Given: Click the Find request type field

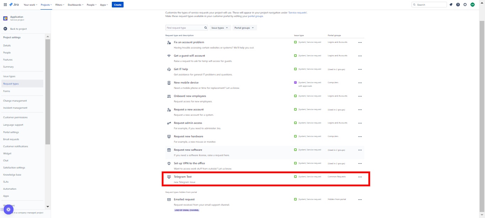Looking at the screenshot, I should 185,28.
